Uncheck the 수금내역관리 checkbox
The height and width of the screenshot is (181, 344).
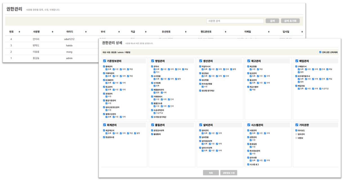[x=152, y=110]
